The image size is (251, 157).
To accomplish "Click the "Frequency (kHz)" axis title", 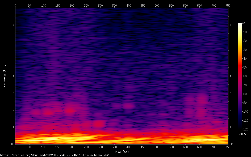I will click(4, 76).
